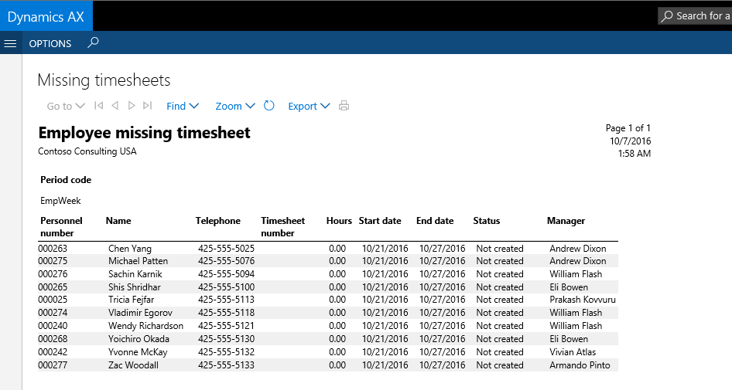Viewport: 732px width, 390px height.
Task: Go to first page of report
Action: tap(98, 106)
